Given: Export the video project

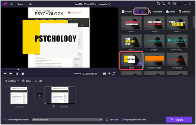Looking at the screenshot, I should pyautogui.click(x=179, y=120).
